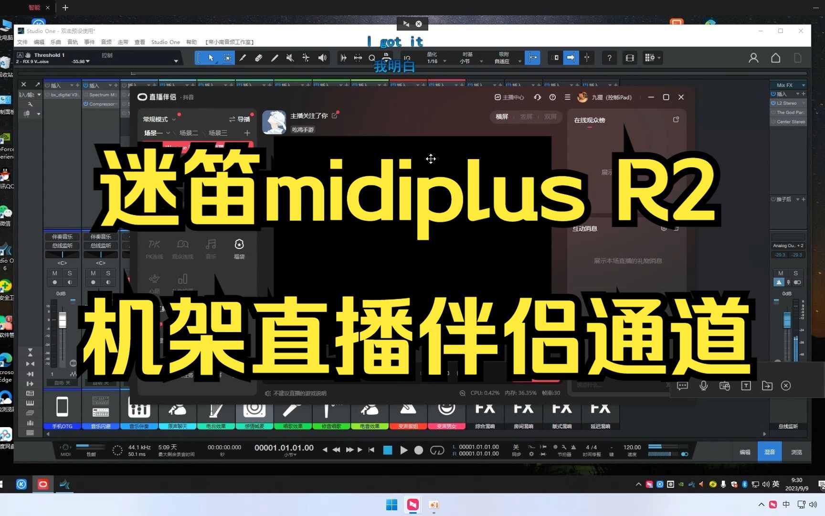
Task: Click the 福袋 lucky bag icon
Action: point(239,248)
